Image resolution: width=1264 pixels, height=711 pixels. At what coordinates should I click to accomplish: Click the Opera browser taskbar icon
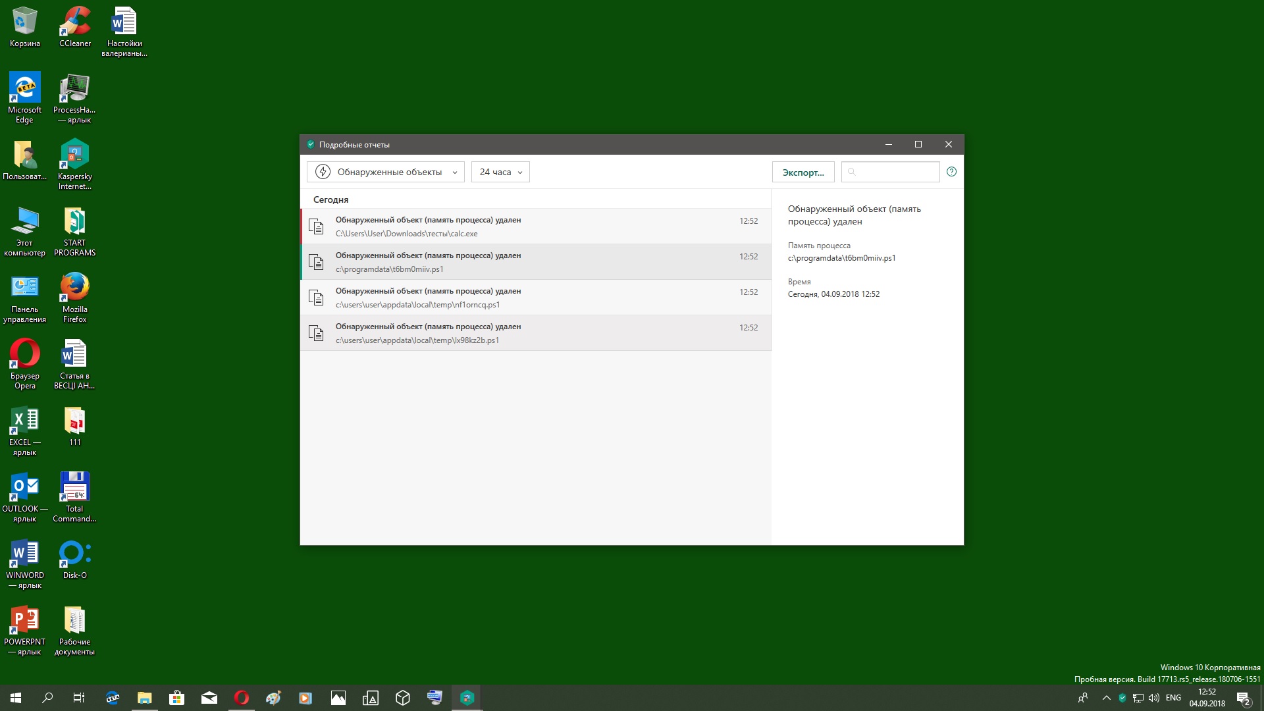coord(242,698)
